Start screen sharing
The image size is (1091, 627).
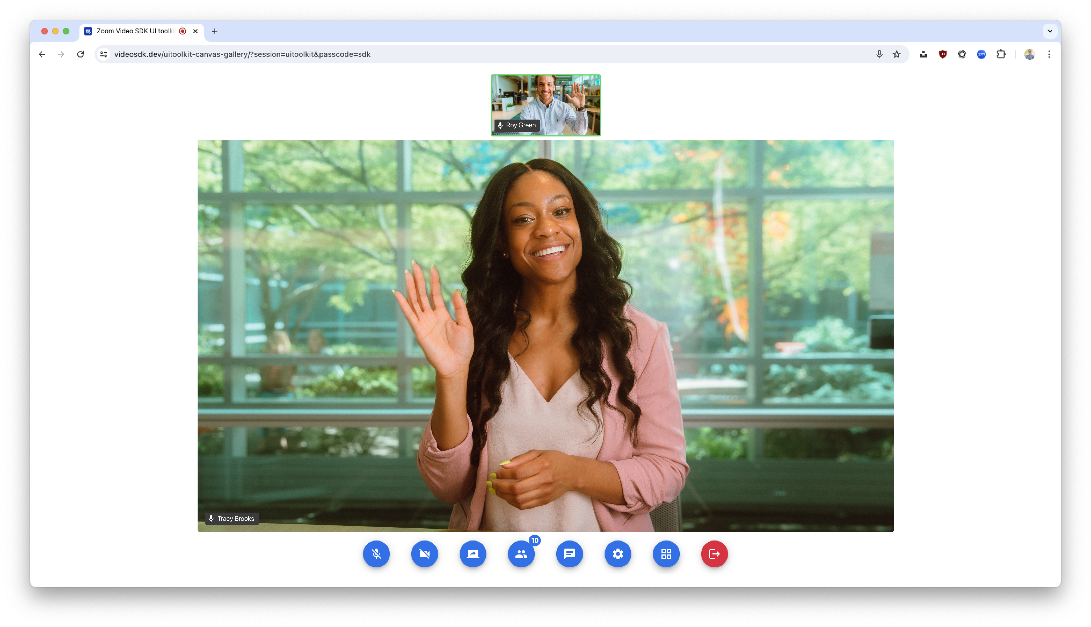tap(473, 554)
